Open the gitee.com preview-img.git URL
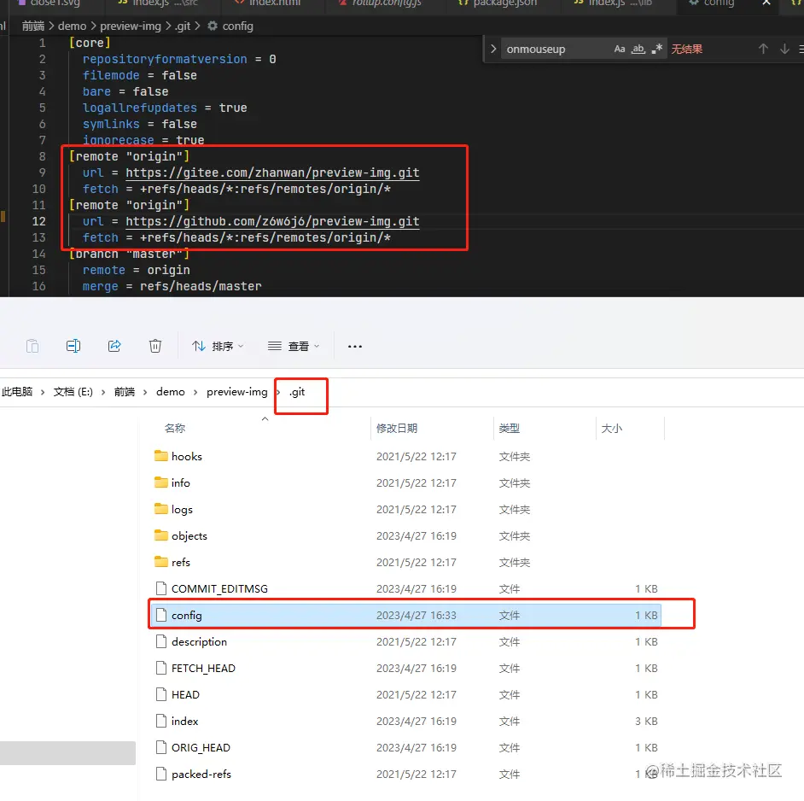The height and width of the screenshot is (801, 804). click(x=272, y=173)
